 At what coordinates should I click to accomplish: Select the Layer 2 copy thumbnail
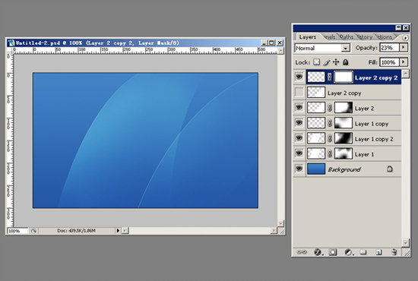[316, 93]
